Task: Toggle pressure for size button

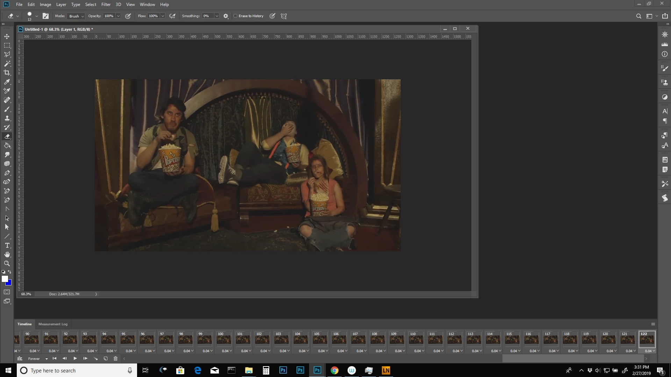Action: point(272,16)
